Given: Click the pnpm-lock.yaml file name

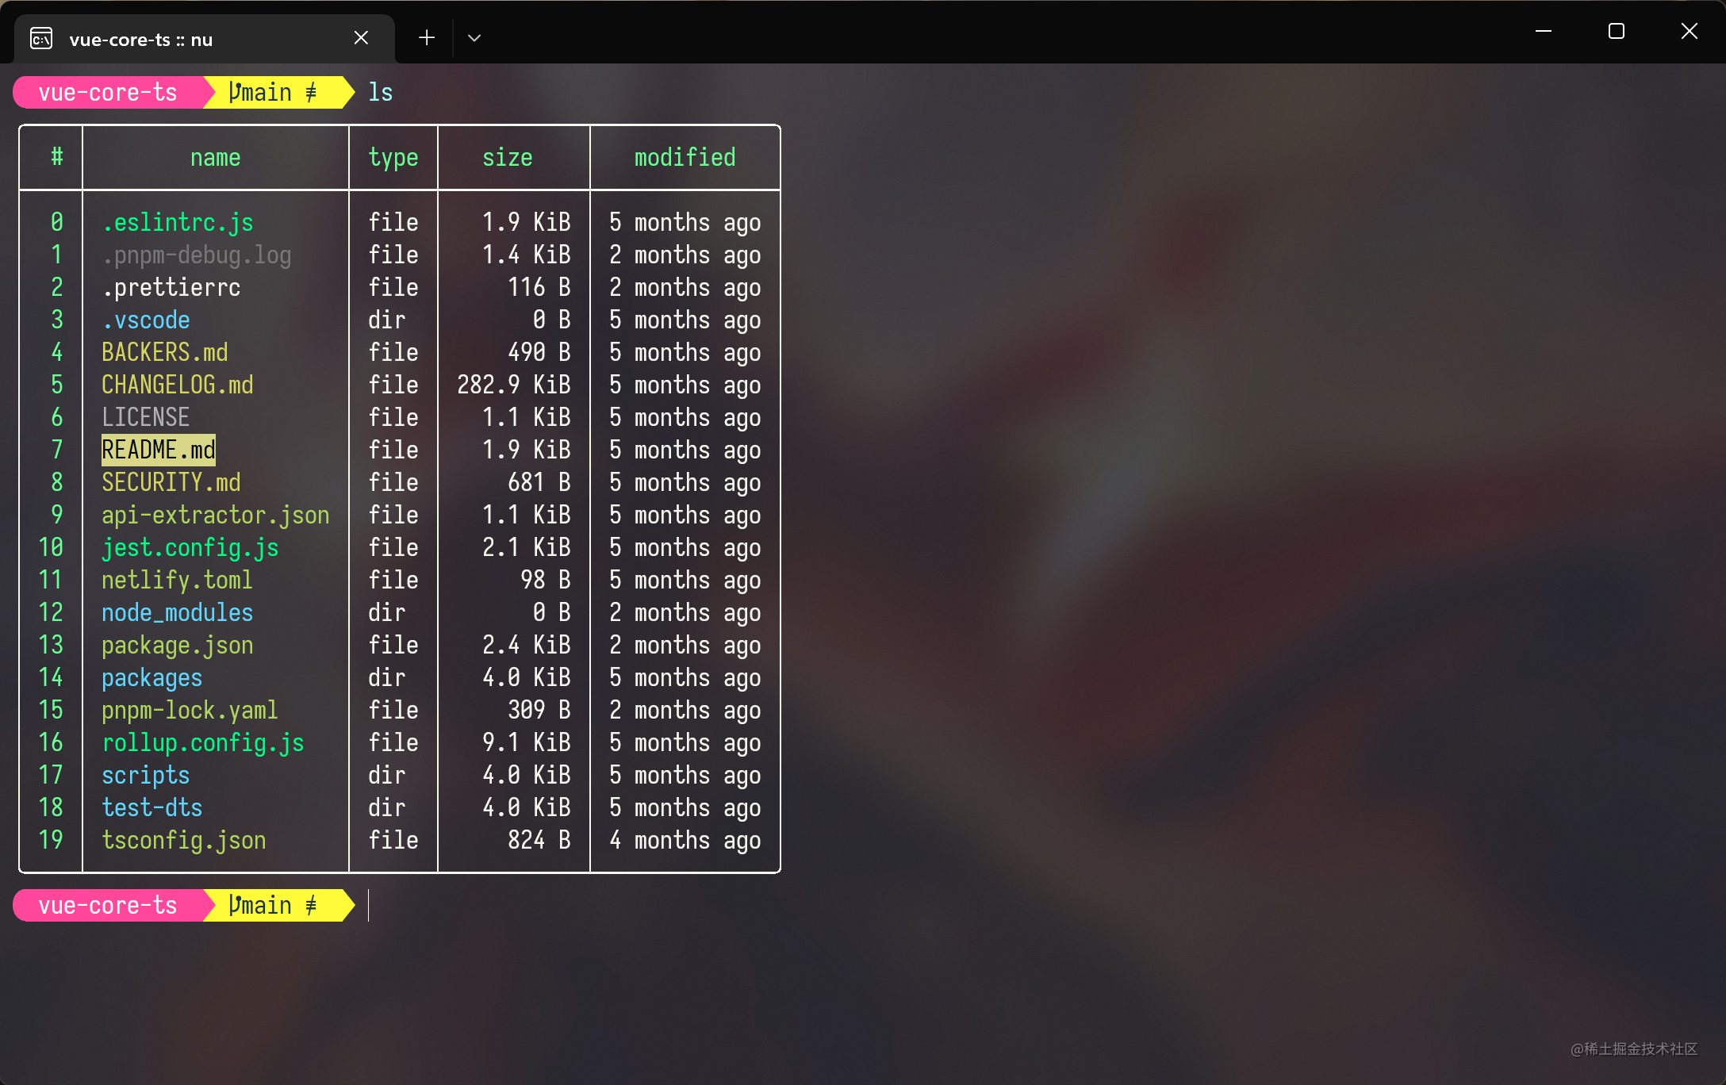Looking at the screenshot, I should click(x=190, y=711).
